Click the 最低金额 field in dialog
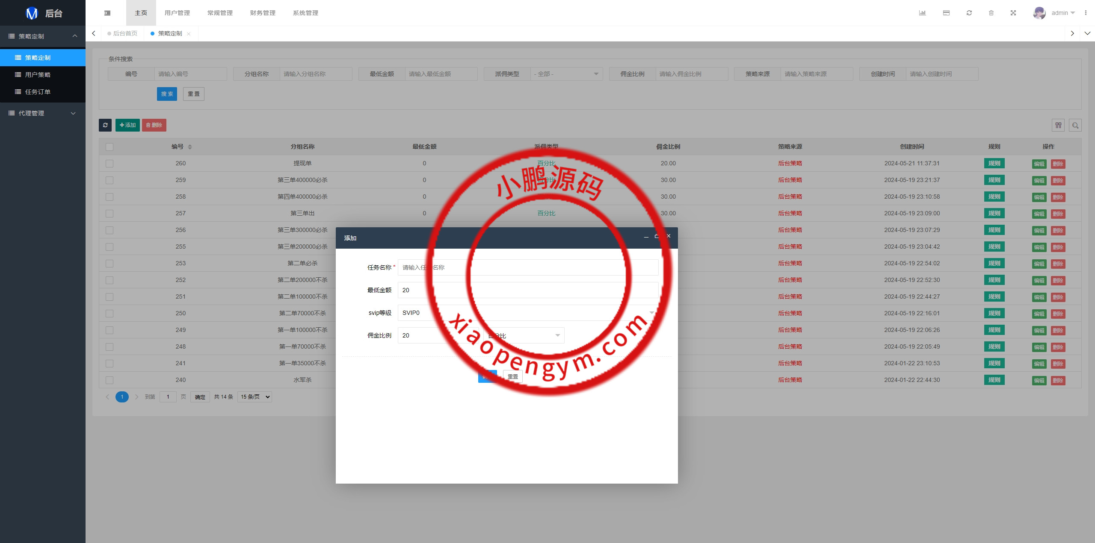This screenshot has width=1095, height=543. tap(527, 290)
